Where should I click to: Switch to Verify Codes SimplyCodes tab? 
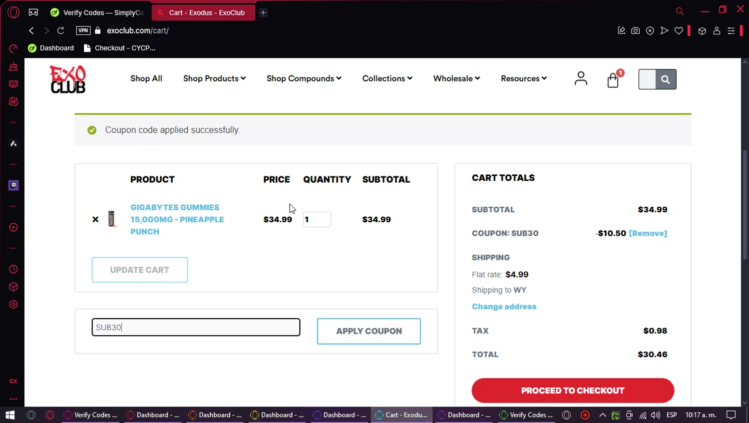tap(98, 12)
